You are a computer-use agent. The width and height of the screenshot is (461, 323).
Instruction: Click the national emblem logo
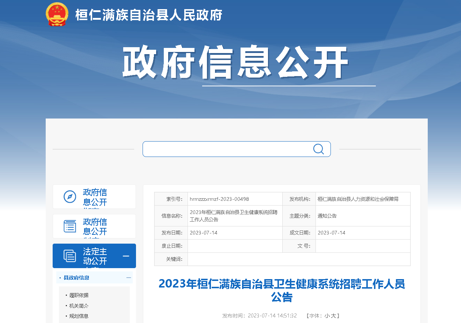tap(57, 14)
